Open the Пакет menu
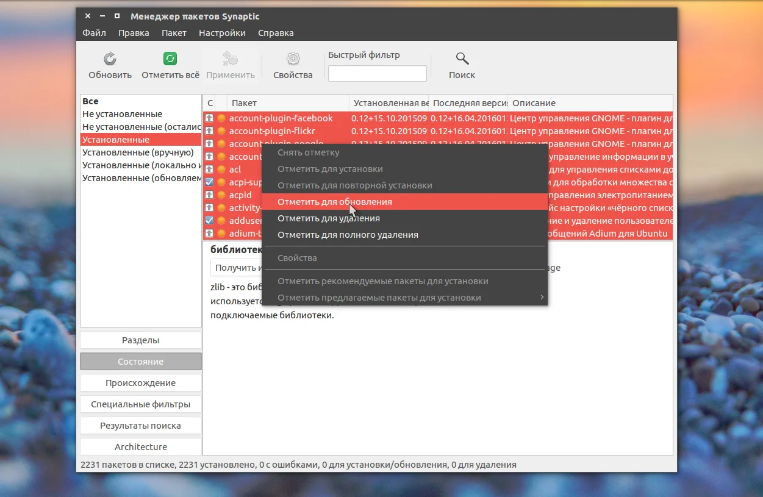Viewport: 763px width, 497px height. (x=174, y=33)
